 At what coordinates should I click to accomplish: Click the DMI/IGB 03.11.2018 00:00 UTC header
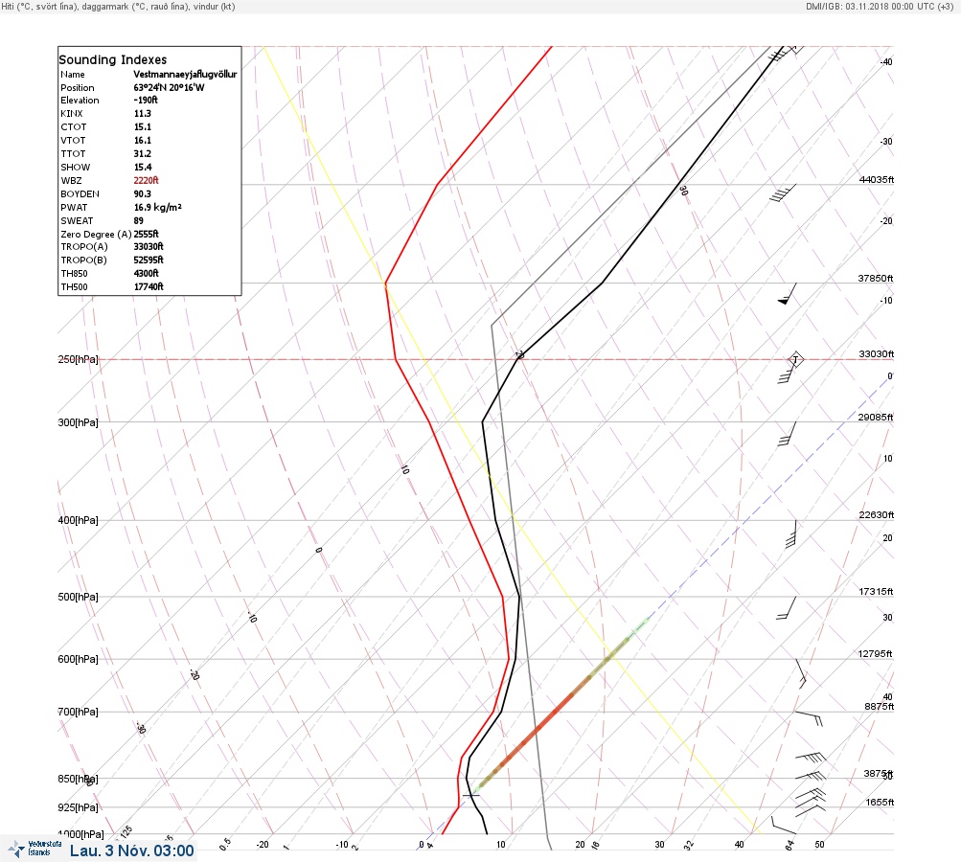(x=880, y=6)
